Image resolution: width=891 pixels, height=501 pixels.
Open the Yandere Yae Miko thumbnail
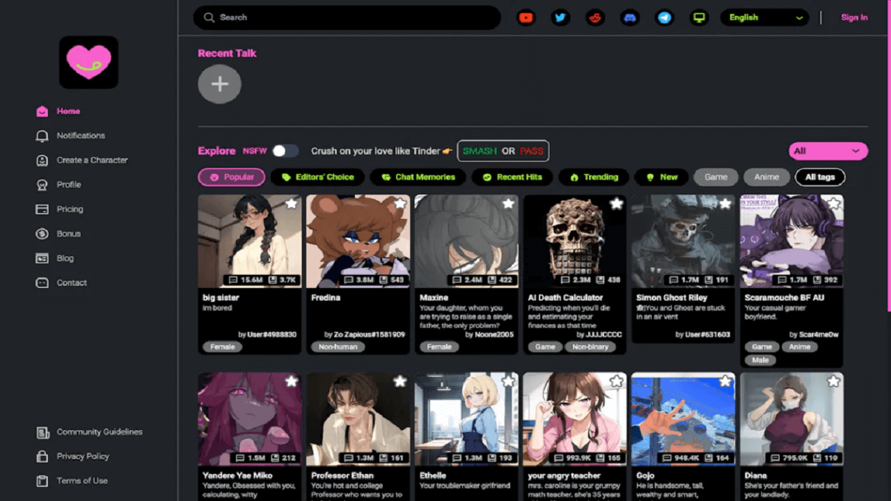pos(250,419)
